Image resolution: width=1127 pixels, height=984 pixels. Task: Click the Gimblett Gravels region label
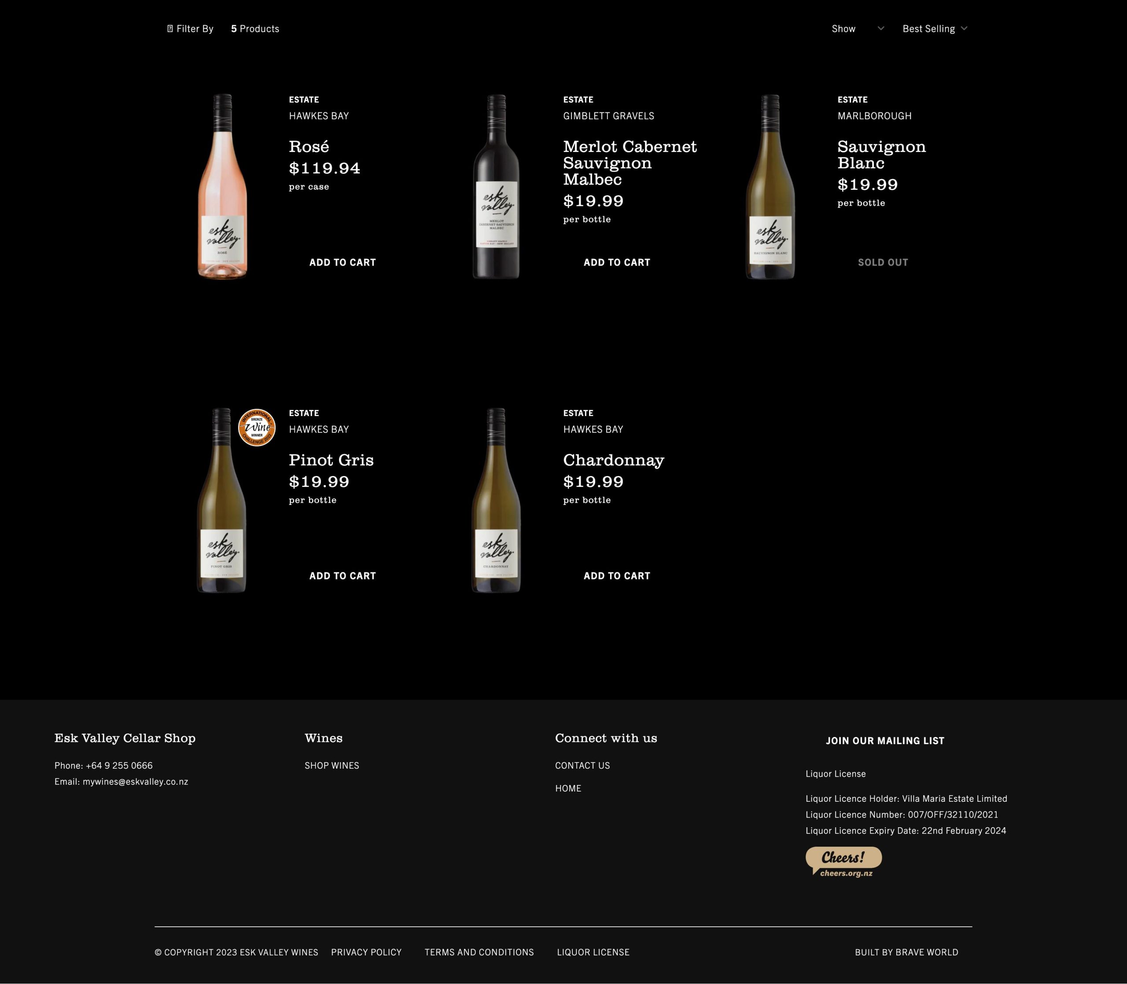pos(609,116)
